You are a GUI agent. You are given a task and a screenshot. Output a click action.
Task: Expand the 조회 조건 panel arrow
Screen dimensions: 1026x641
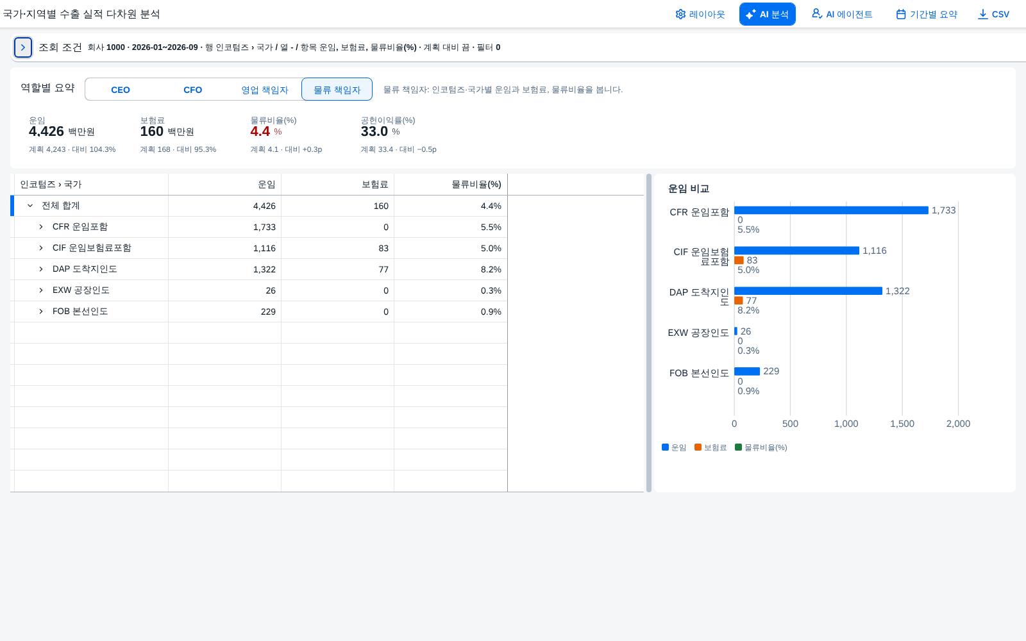point(23,47)
